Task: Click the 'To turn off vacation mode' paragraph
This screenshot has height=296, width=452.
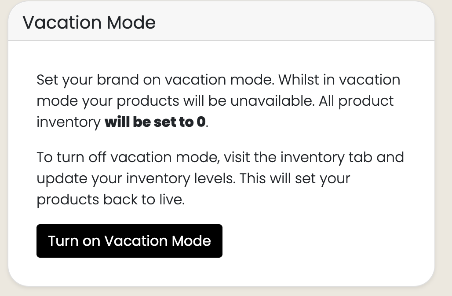Action: tap(220, 178)
